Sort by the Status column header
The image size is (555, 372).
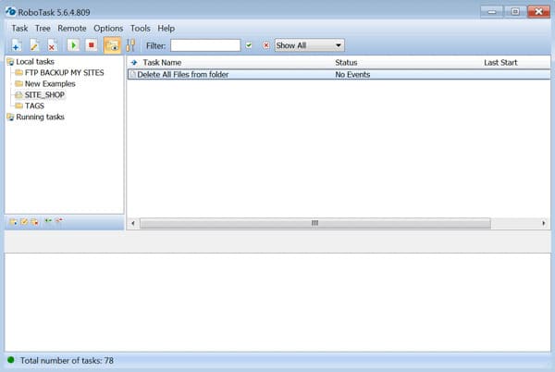(346, 63)
